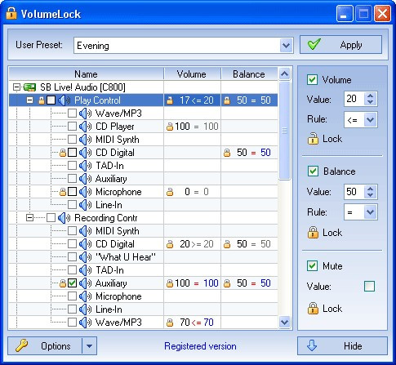This screenshot has height=365, width=396.
Task: Click the Balance Value field showing 50
Action: 354,192
